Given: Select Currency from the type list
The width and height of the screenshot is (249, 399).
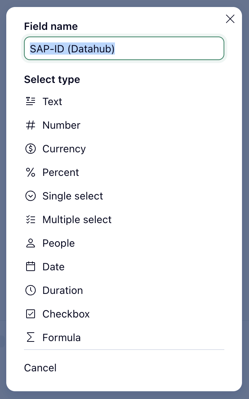Looking at the screenshot, I should click(x=64, y=149).
